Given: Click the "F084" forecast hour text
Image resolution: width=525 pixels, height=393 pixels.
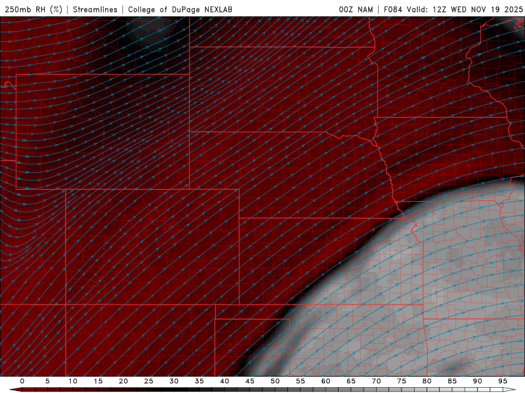Looking at the screenshot, I should point(392,9).
